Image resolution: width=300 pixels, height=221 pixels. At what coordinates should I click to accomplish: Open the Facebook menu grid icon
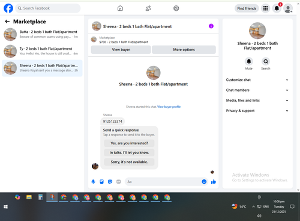(x=265, y=8)
